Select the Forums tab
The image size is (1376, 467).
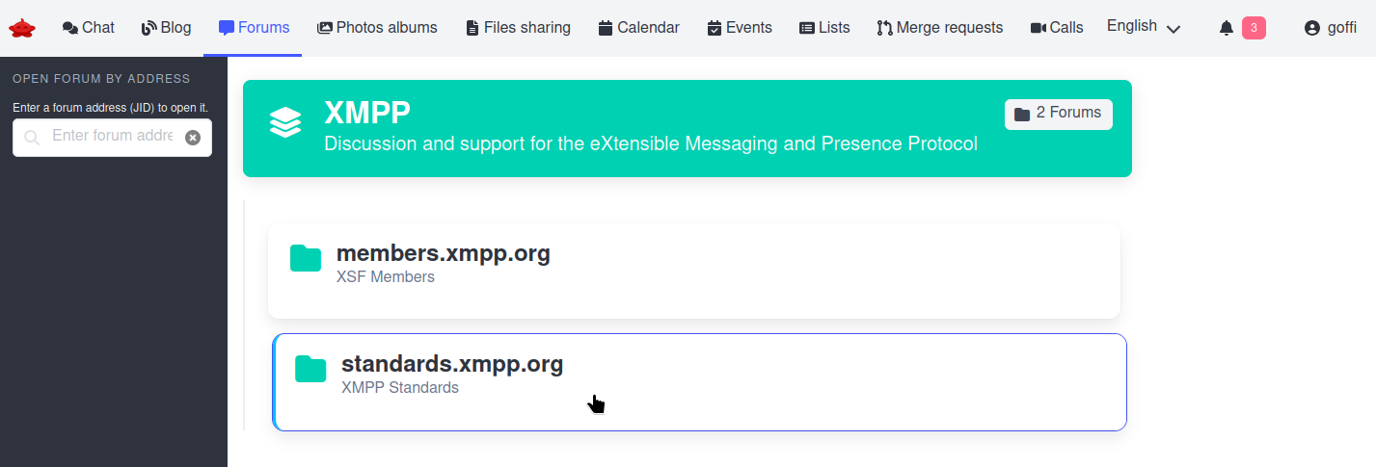tap(254, 28)
